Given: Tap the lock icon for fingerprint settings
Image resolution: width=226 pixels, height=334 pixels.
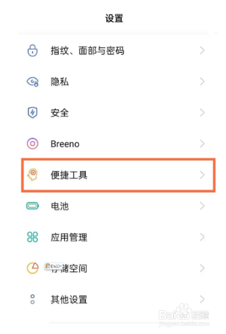Looking at the screenshot, I should point(32,51).
